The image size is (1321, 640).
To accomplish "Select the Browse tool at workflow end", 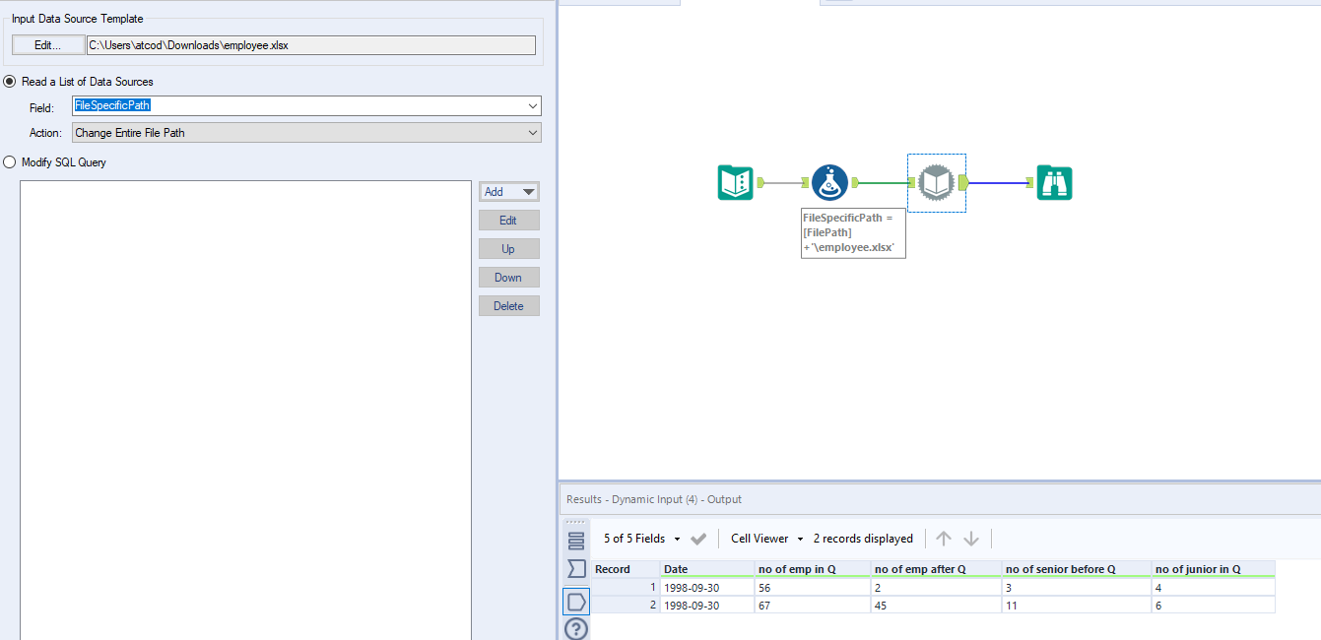I will pos(1054,182).
